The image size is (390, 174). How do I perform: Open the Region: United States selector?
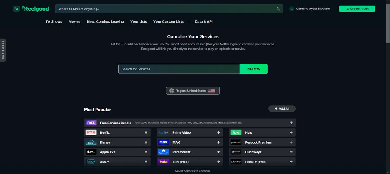click(193, 91)
